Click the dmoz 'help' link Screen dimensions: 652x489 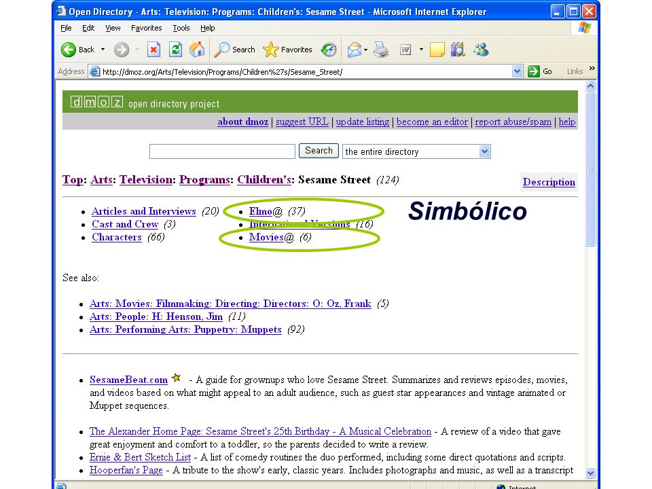point(567,122)
